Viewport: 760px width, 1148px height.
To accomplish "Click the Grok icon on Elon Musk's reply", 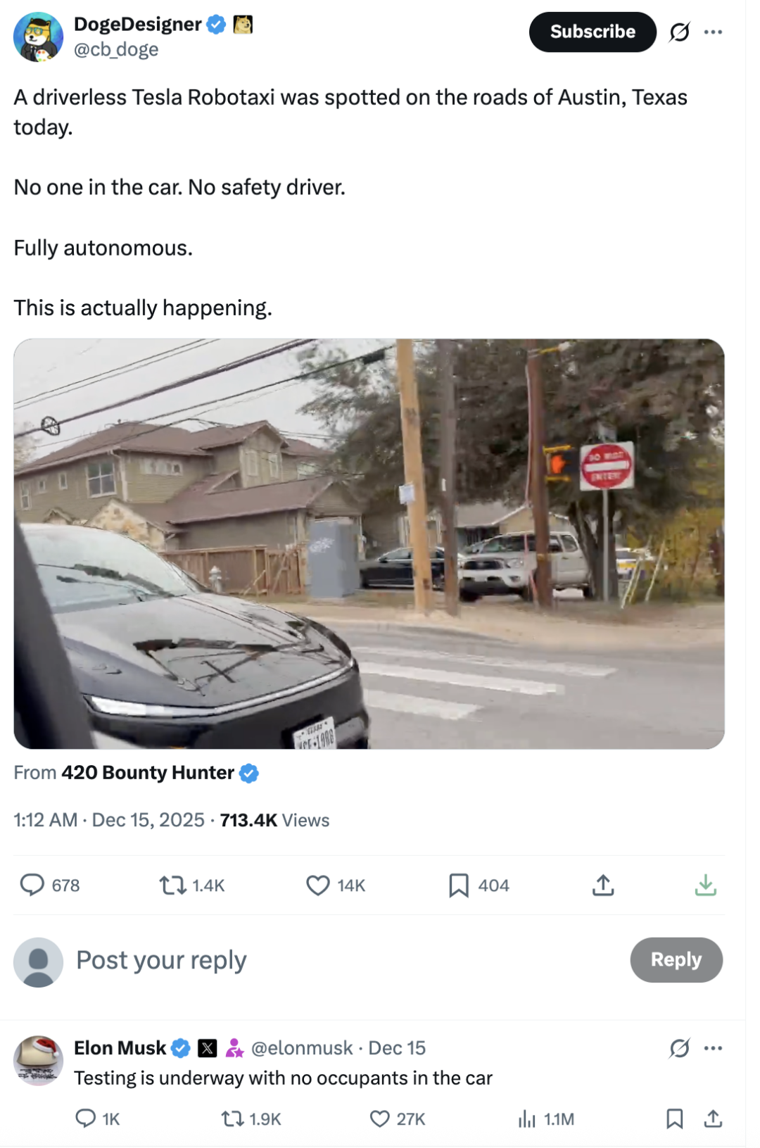I will (x=679, y=1048).
